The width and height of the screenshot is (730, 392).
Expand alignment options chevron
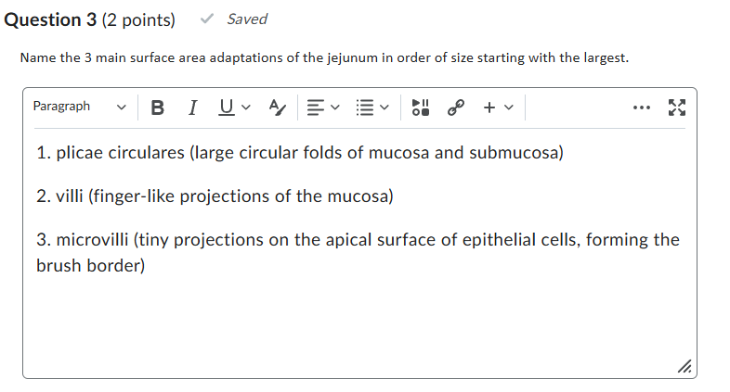[334, 107]
